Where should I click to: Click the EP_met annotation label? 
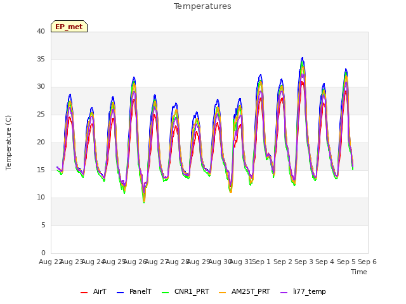point(69,27)
